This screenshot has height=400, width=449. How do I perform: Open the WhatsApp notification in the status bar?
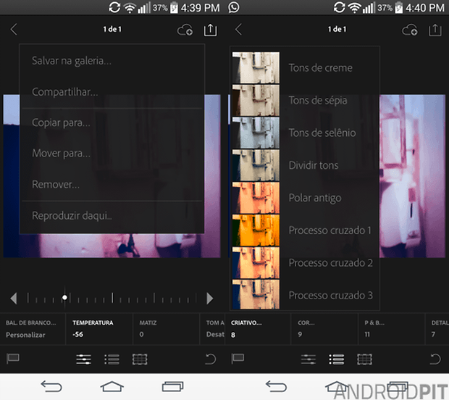[x=234, y=7]
